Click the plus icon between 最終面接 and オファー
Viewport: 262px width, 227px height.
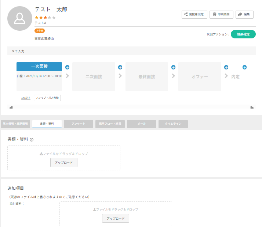click(173, 67)
